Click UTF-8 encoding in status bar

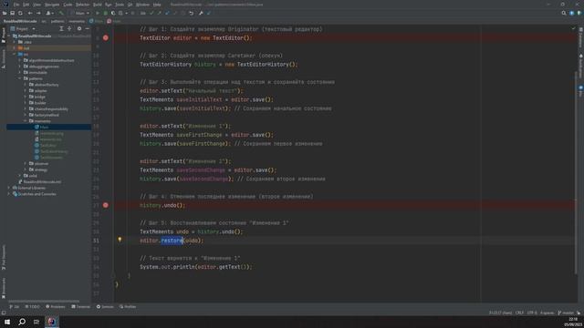(x=532, y=313)
